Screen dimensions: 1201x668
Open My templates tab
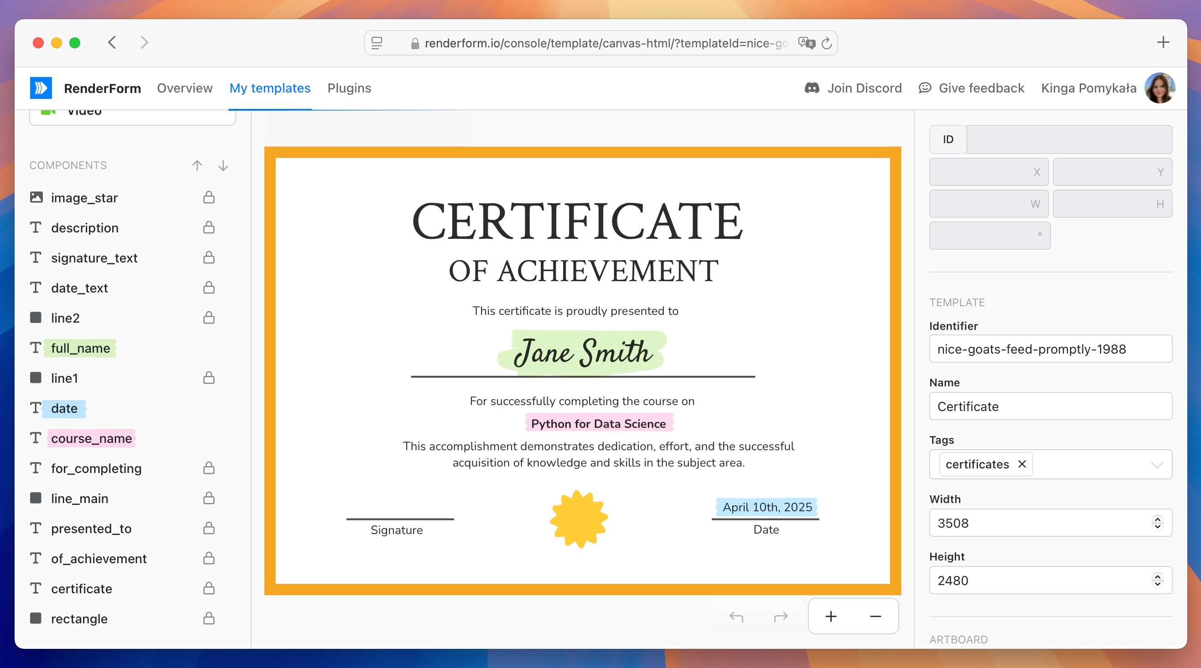[270, 88]
